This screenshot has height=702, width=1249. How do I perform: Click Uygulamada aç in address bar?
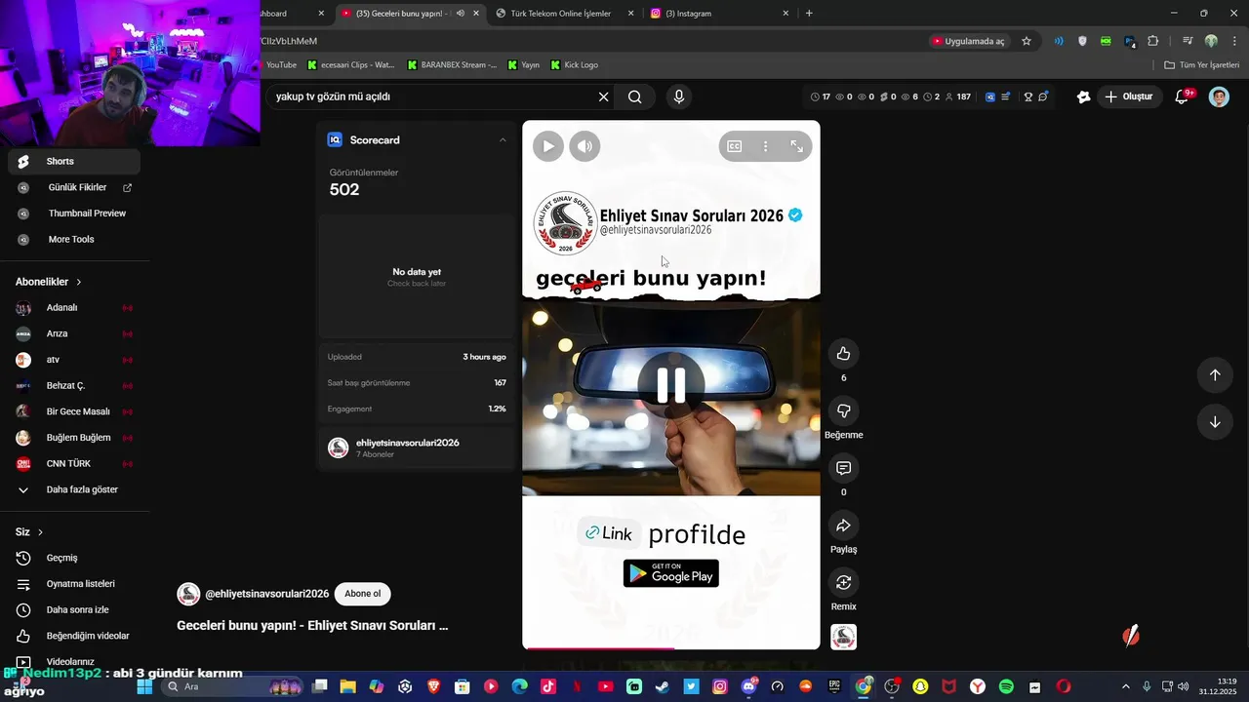point(968,41)
